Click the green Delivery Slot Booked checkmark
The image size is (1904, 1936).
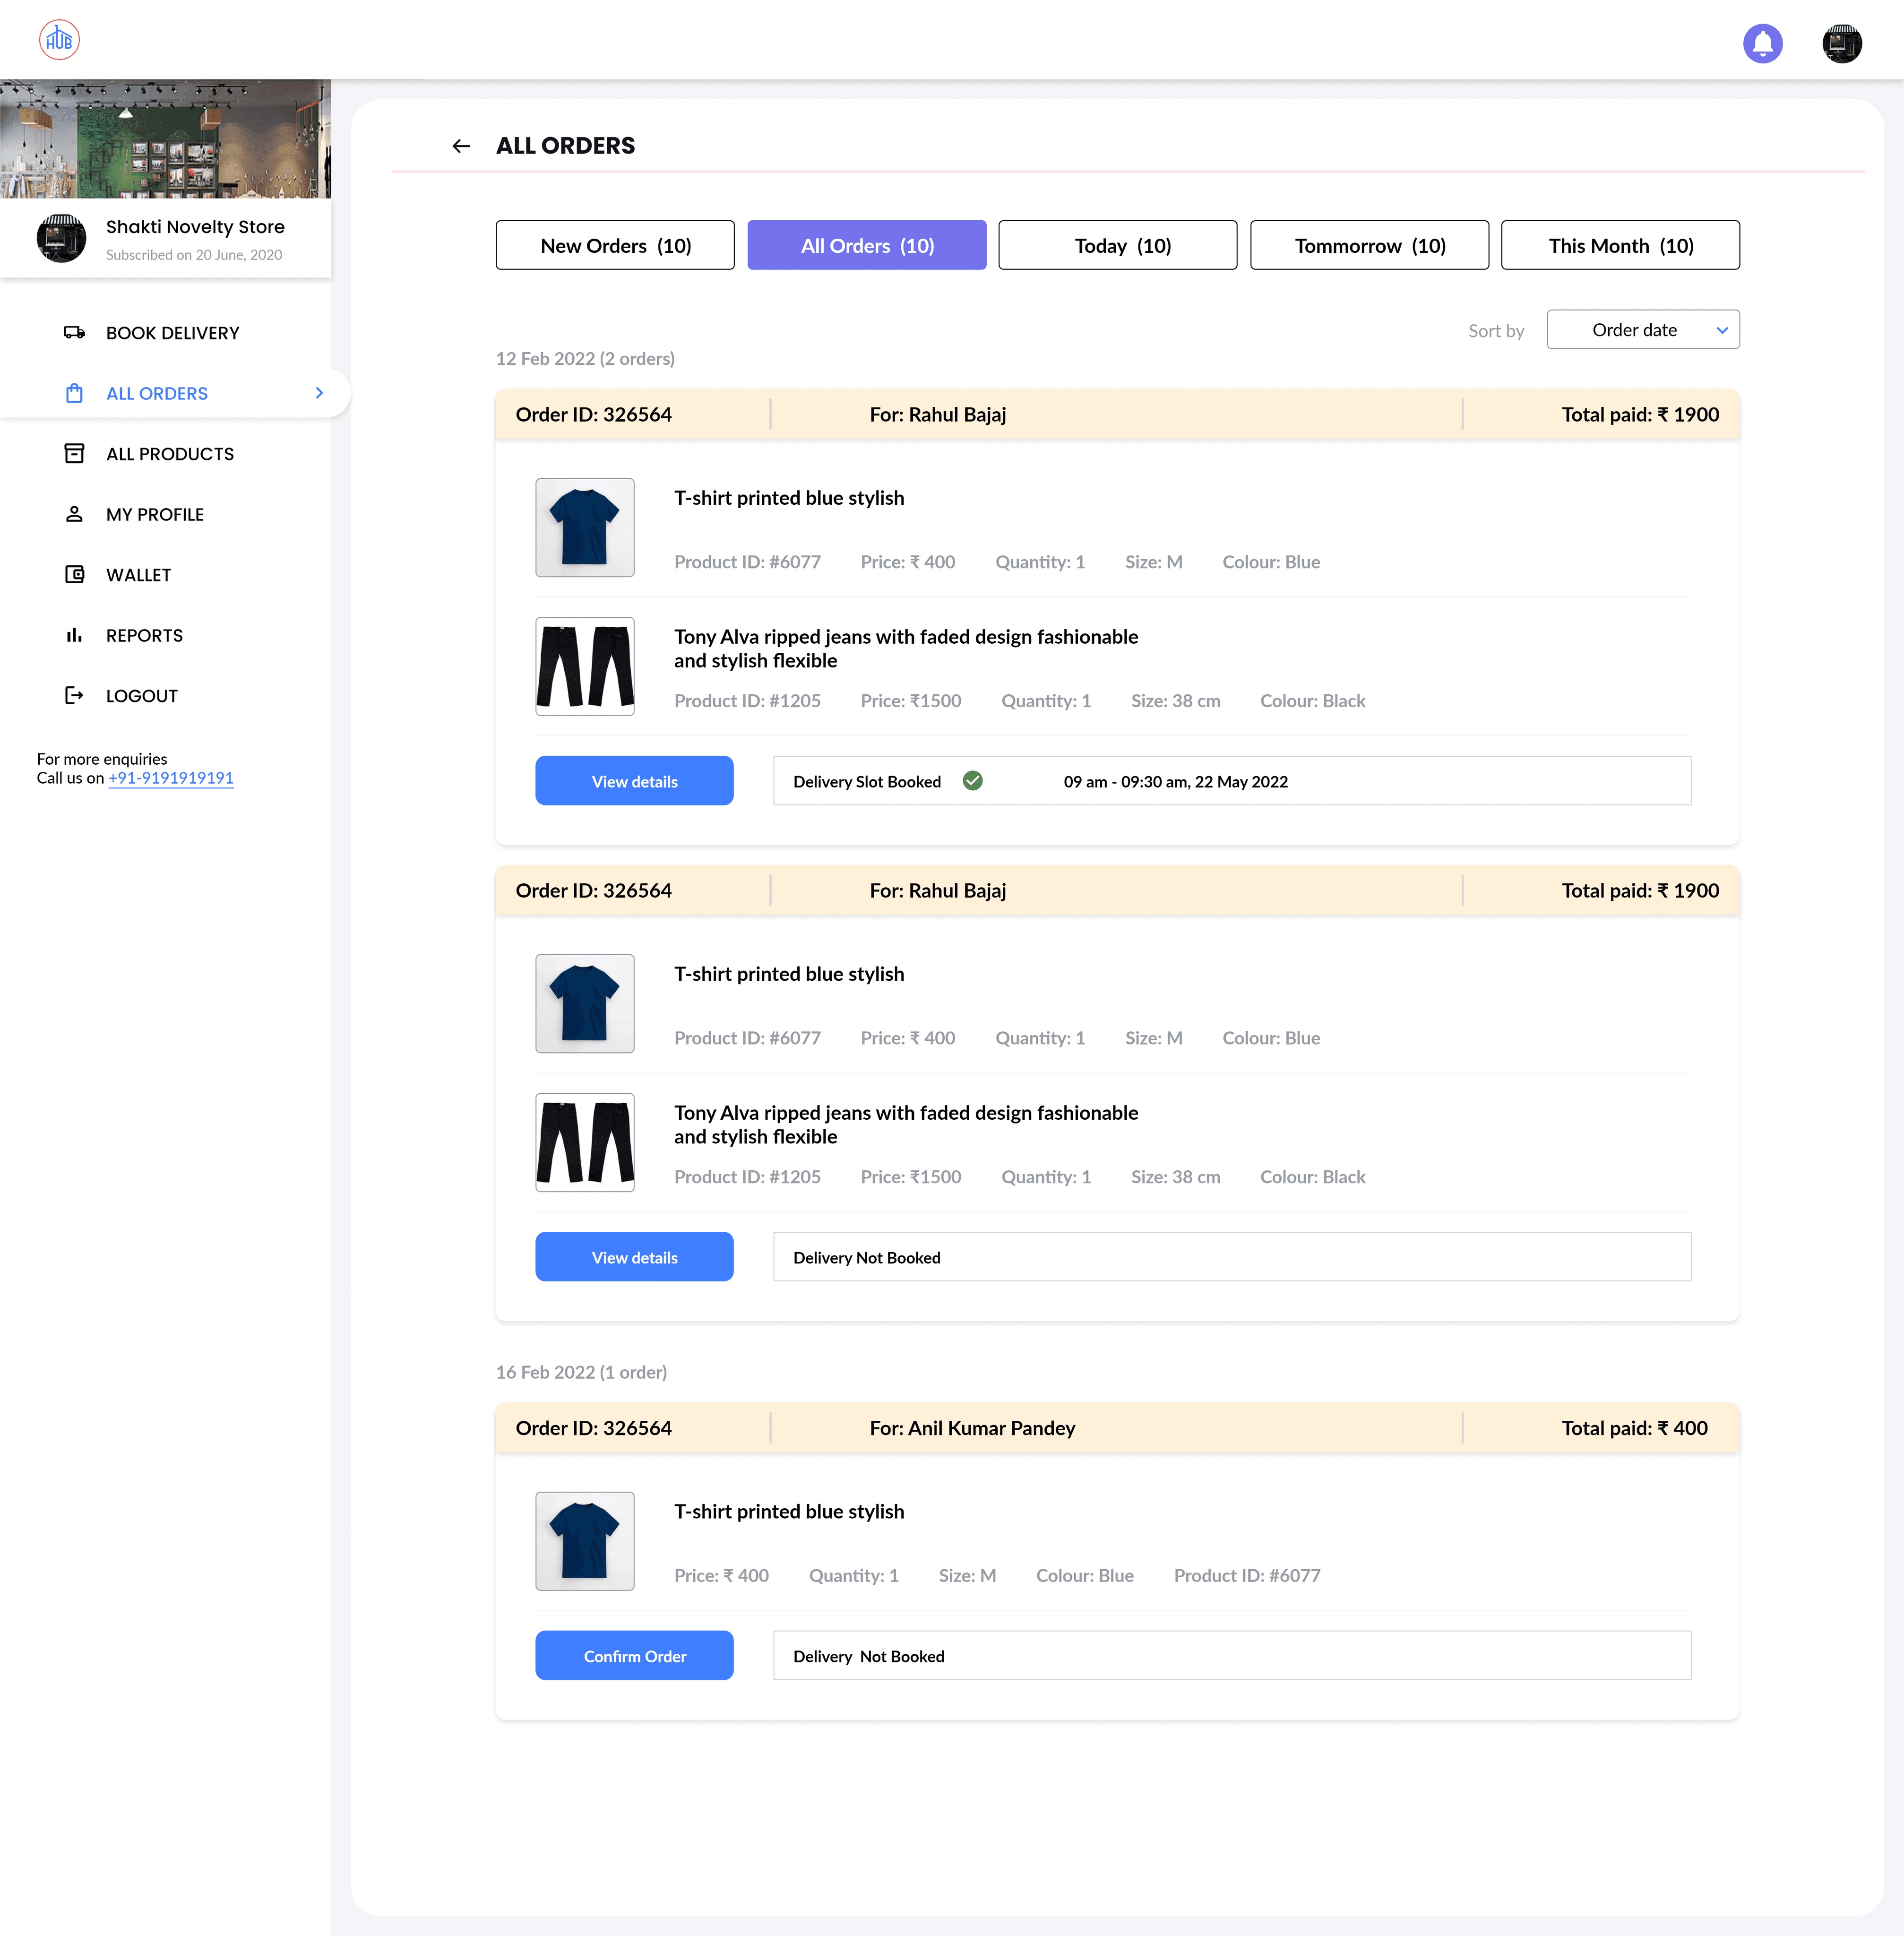tap(972, 781)
